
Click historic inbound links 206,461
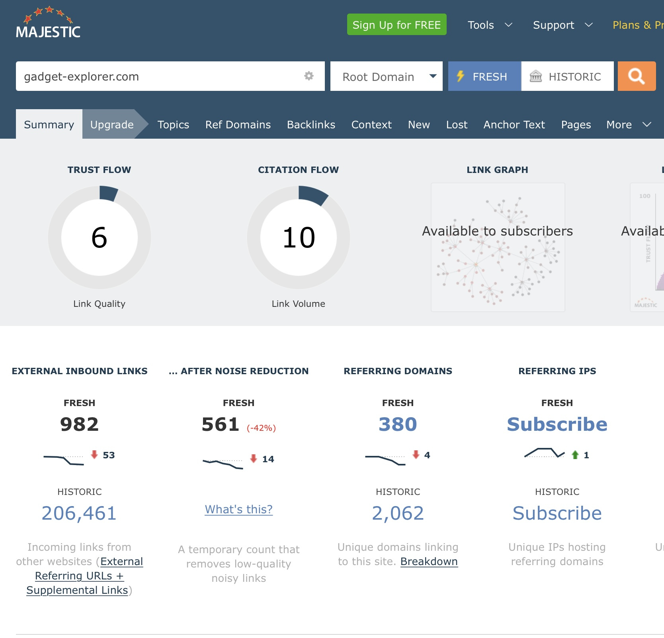(x=79, y=513)
